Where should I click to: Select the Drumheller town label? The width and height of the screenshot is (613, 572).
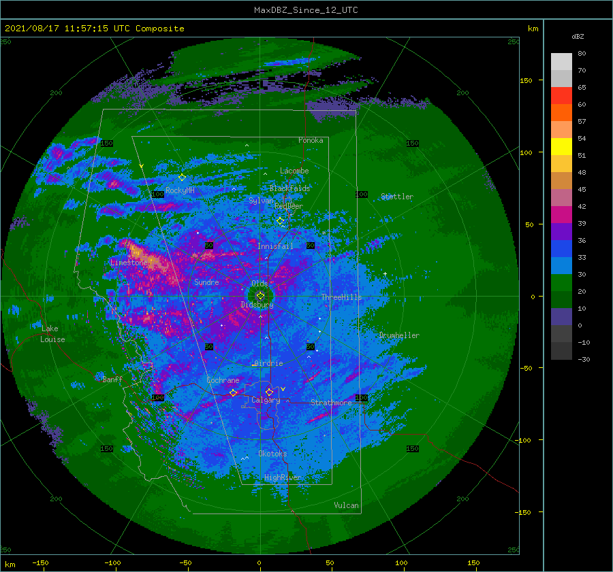(399, 335)
